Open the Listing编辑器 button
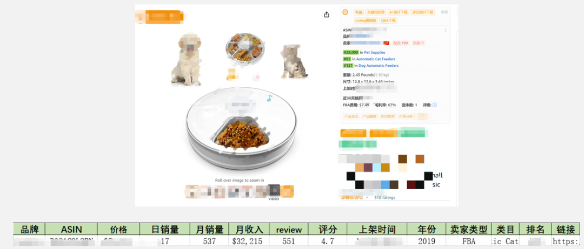The image size is (584, 249). [x=366, y=20]
